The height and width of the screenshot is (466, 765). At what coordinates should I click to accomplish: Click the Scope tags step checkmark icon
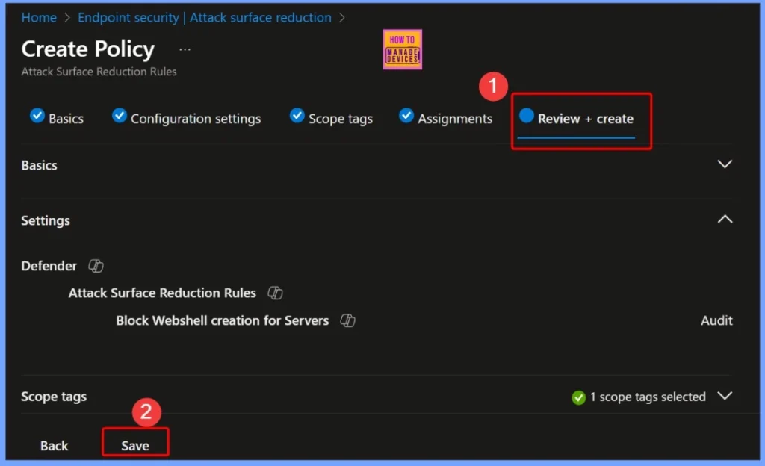click(297, 116)
